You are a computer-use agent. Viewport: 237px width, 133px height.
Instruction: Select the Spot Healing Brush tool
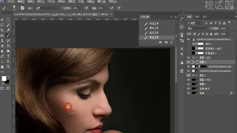pyautogui.click(x=2, y=35)
